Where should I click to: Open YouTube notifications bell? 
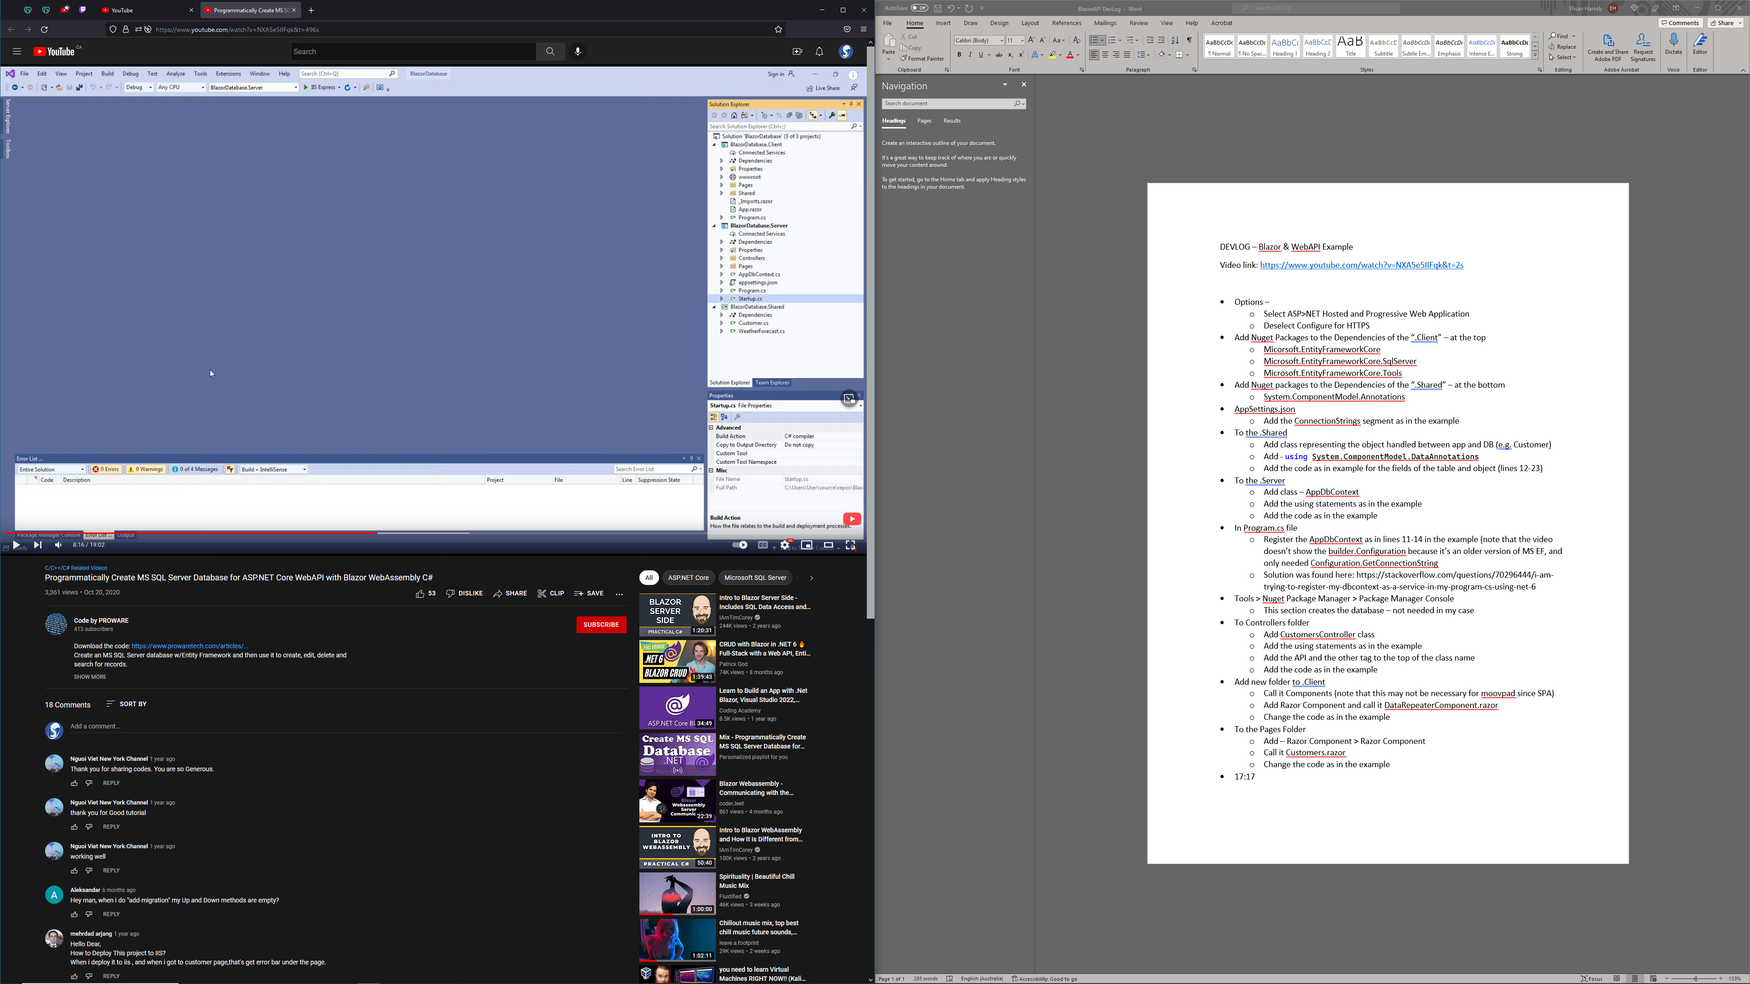pos(819,51)
